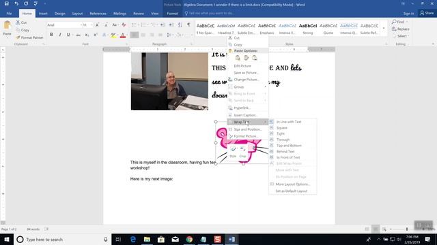Toggle Italic formatting
This screenshot has height=245, width=437.
click(60, 35)
